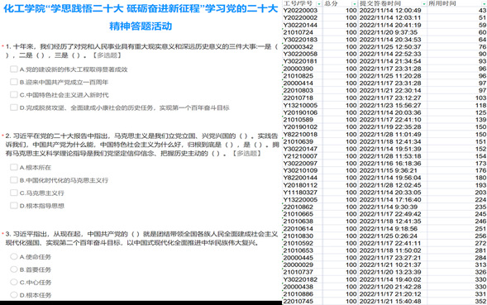487x305 pixels.
Task: Select cell with ID 20000390
Action: pos(302,69)
